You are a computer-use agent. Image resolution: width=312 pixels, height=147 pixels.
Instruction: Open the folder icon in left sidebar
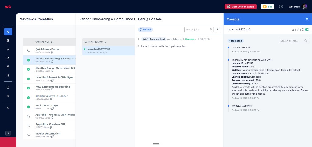(8, 58)
